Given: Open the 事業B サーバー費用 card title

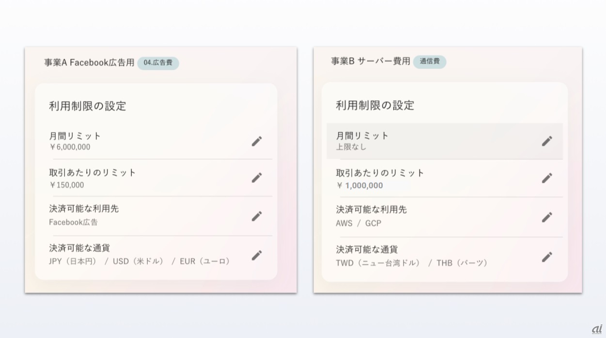Looking at the screenshot, I should [371, 61].
